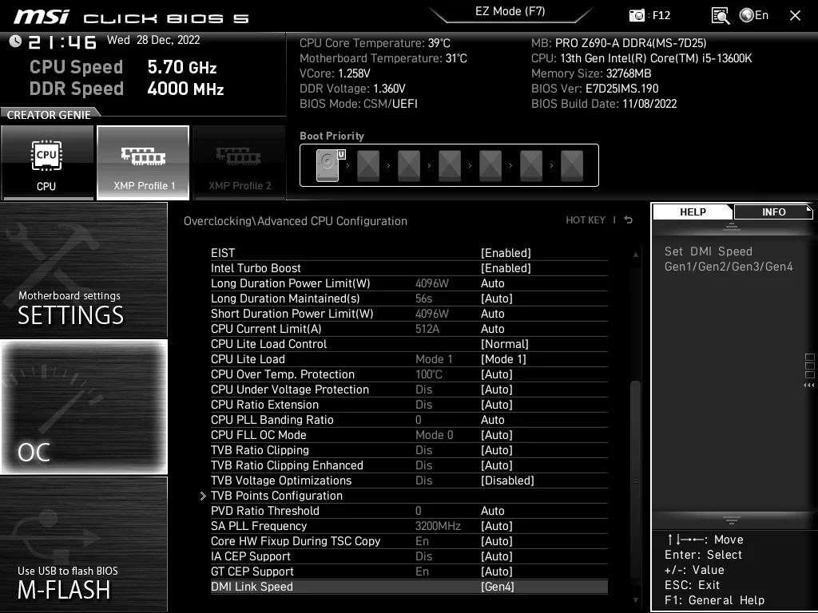818x613 pixels.
Task: Switch to the INFO tab
Action: point(773,212)
